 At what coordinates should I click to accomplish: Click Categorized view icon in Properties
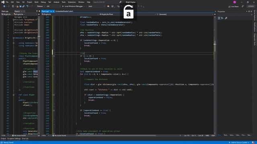[x=219, y=18]
